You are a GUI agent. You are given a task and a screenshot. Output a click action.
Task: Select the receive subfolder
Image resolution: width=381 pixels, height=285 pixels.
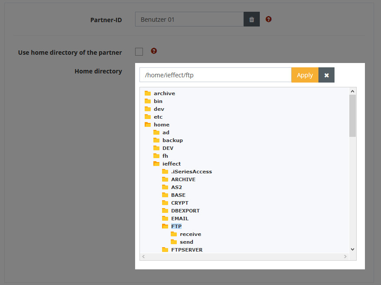point(190,234)
